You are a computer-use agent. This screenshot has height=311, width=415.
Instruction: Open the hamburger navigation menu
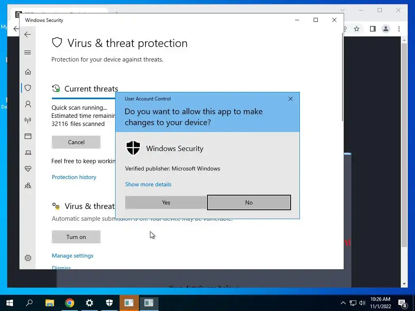click(28, 52)
